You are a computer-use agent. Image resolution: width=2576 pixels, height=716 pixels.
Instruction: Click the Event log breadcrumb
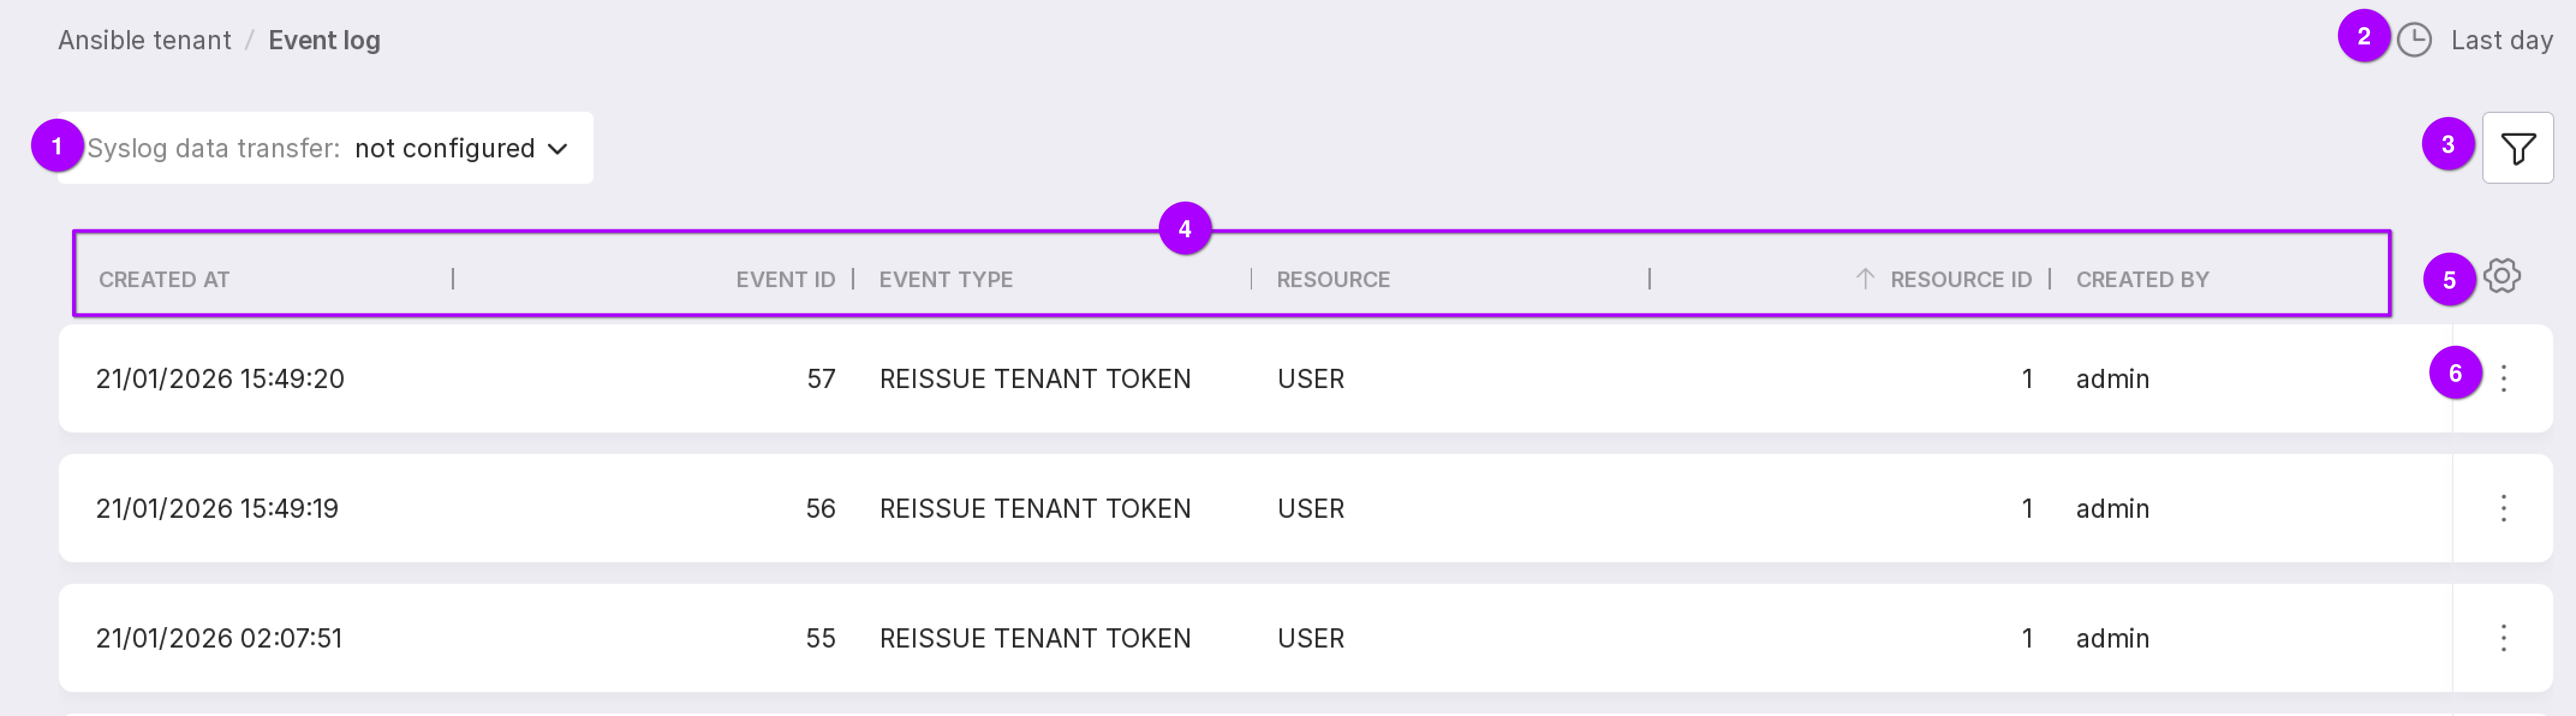coord(324,40)
